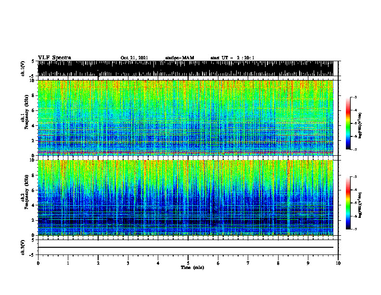Select the "start UT = 2:20:1" header text

click(232, 58)
